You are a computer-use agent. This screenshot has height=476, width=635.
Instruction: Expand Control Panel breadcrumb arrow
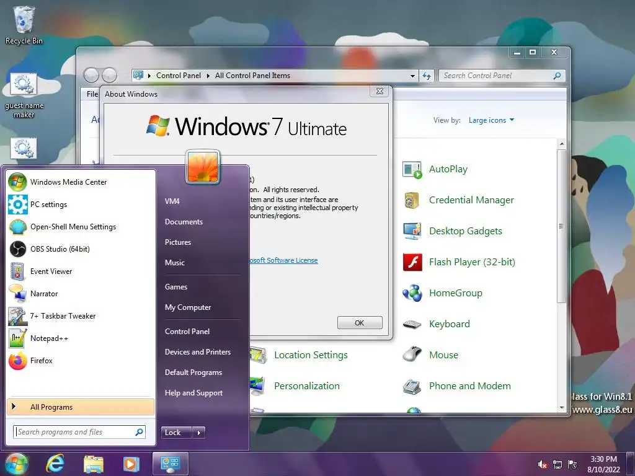(x=208, y=76)
